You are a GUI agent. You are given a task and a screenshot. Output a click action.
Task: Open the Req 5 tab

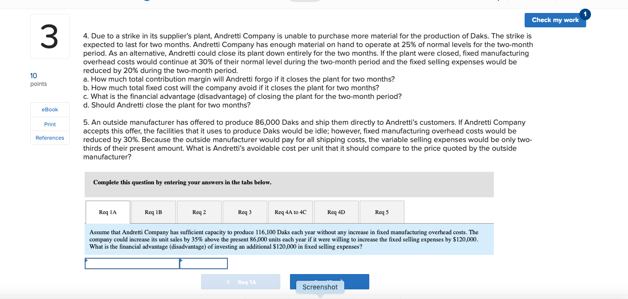(x=381, y=212)
